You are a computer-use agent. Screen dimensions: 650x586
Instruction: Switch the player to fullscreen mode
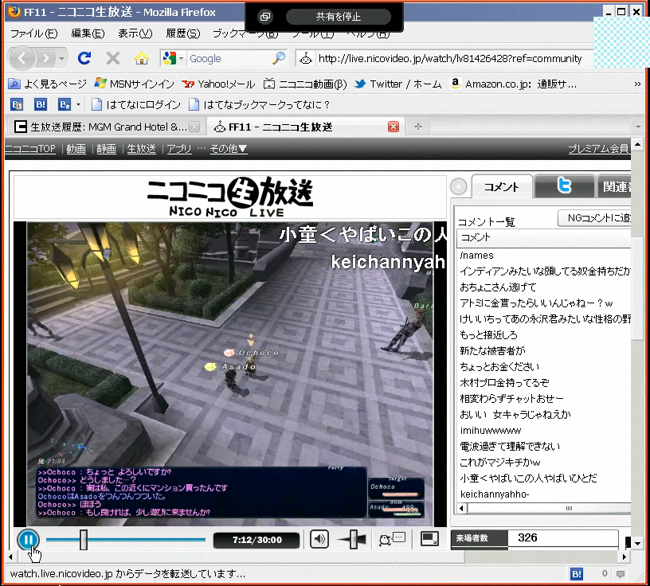point(429,539)
